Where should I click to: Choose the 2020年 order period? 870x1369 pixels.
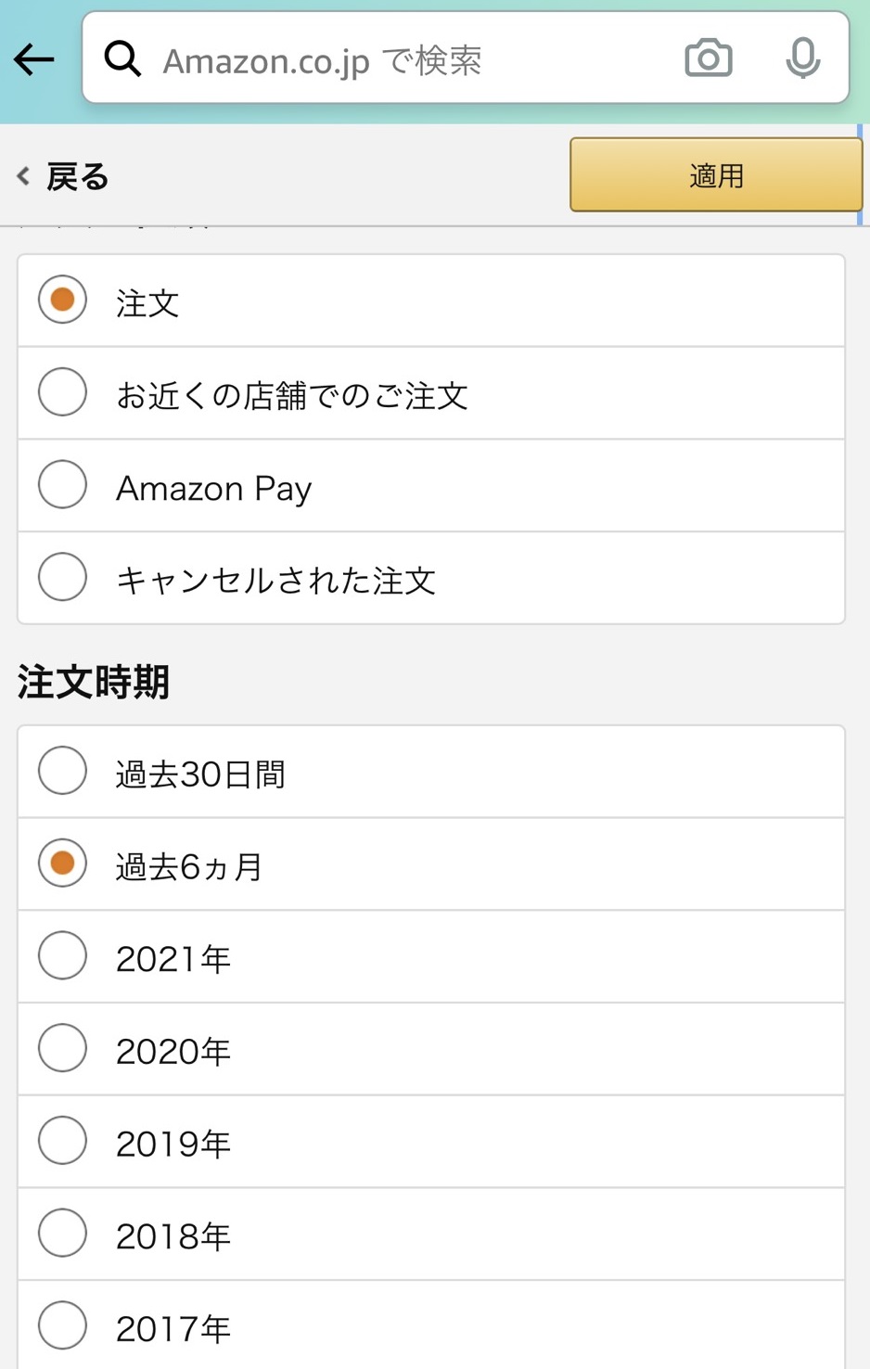click(62, 1049)
